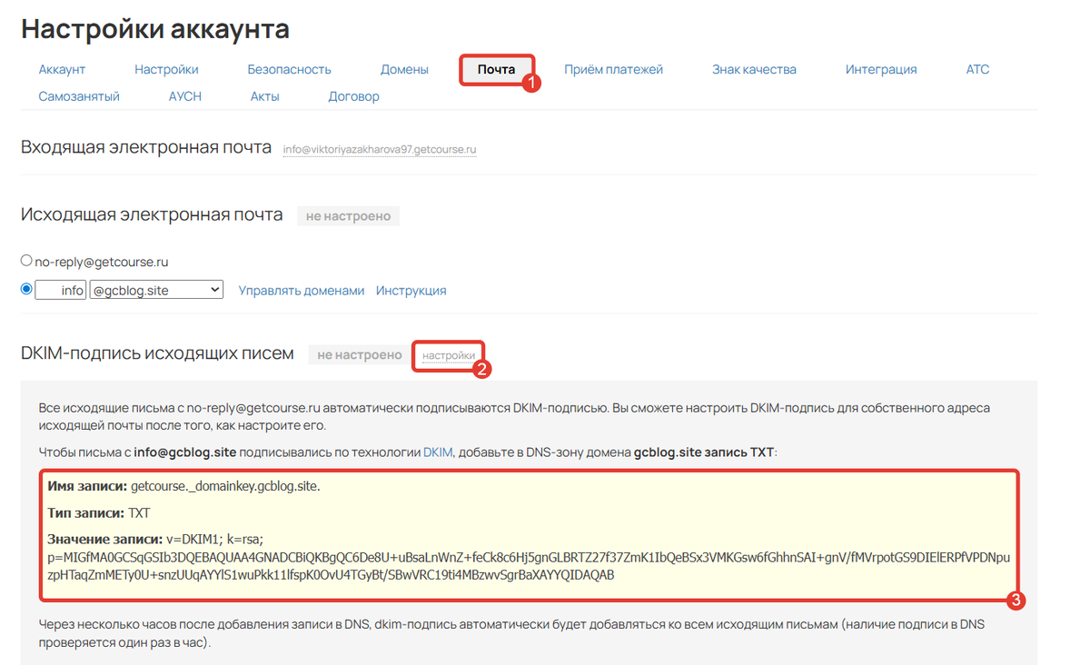The image size is (1090, 665).
Task: Open the АТС tab
Action: pos(977,69)
